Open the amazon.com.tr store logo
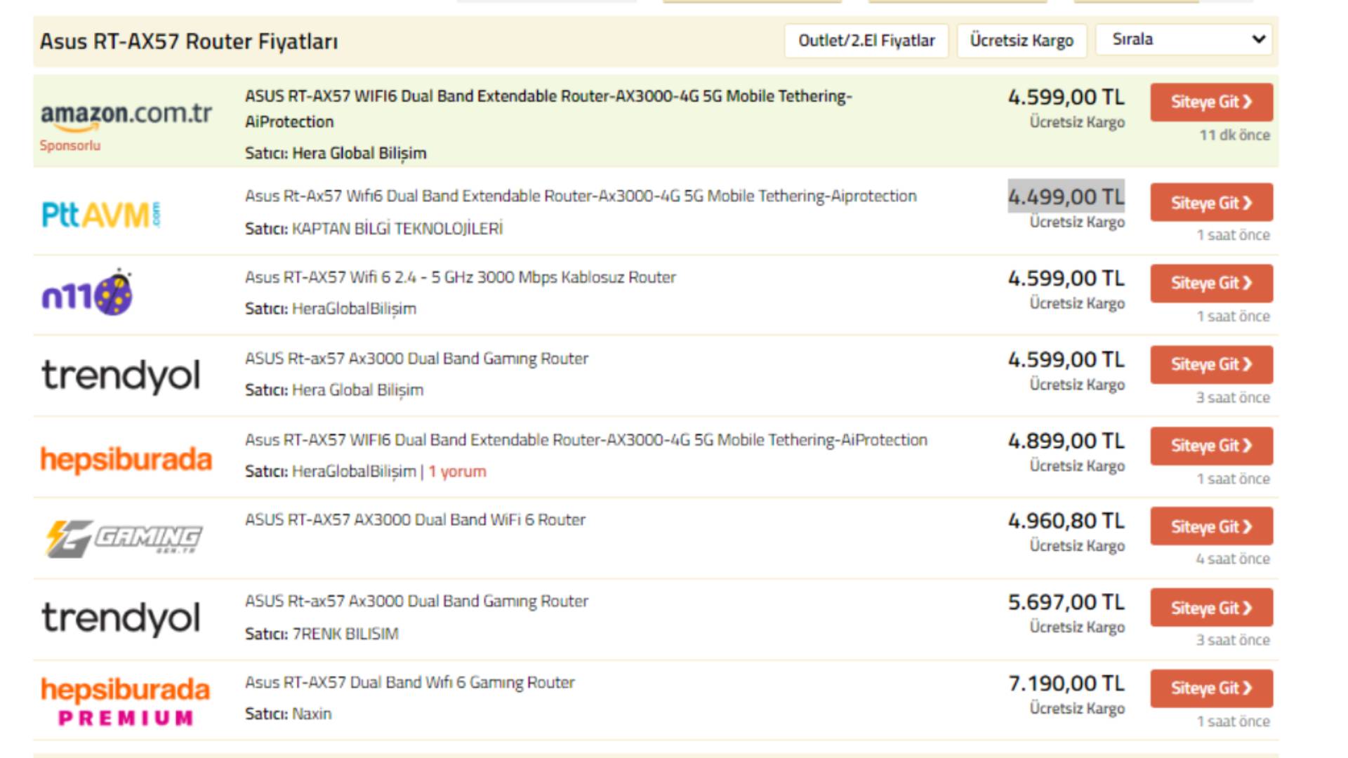 point(126,116)
